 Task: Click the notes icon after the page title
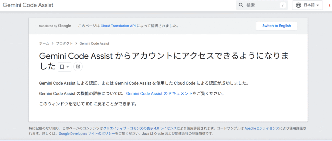pos(78,66)
